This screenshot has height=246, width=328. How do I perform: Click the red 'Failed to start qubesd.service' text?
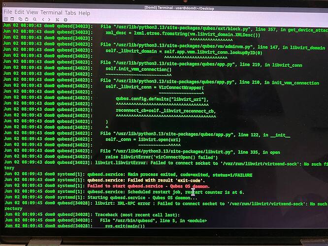point(125,186)
